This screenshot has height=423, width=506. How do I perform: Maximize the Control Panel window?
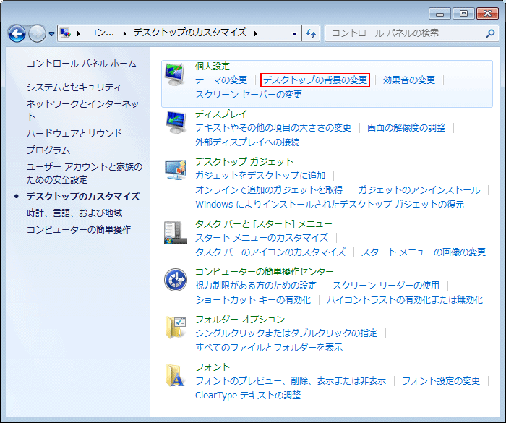[463, 13]
